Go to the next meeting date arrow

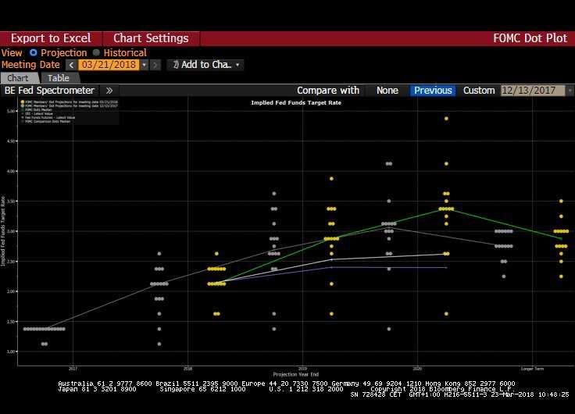(x=155, y=65)
